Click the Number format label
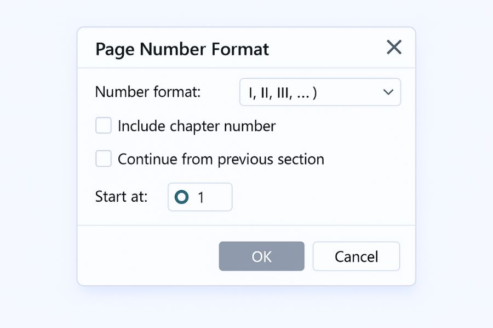This screenshot has width=493, height=328. tap(147, 92)
